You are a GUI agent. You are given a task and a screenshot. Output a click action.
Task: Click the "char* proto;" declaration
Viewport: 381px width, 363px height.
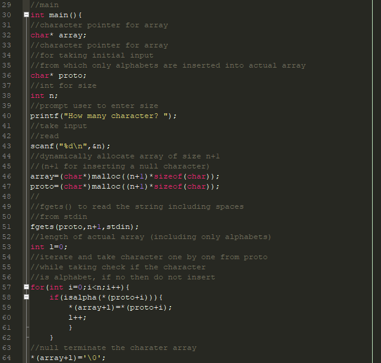point(58,75)
